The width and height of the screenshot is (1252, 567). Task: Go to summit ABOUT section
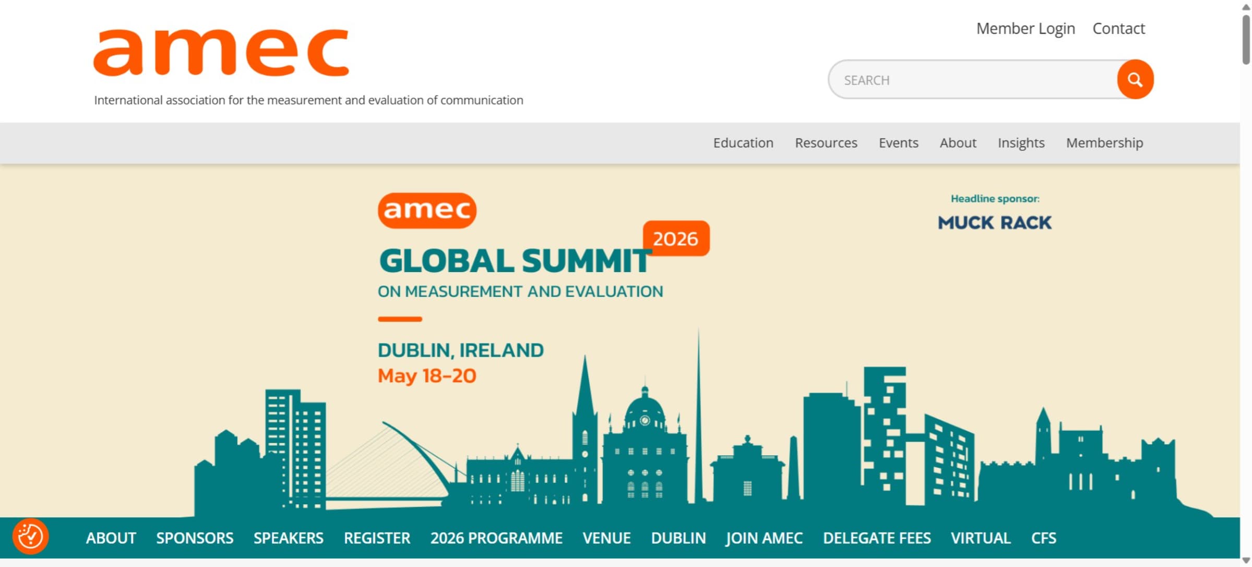pyautogui.click(x=111, y=538)
